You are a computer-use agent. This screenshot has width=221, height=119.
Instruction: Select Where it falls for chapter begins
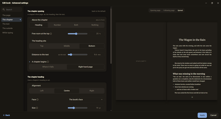pos(48,67)
